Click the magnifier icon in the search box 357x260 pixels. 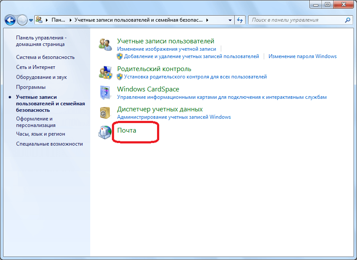(347, 20)
